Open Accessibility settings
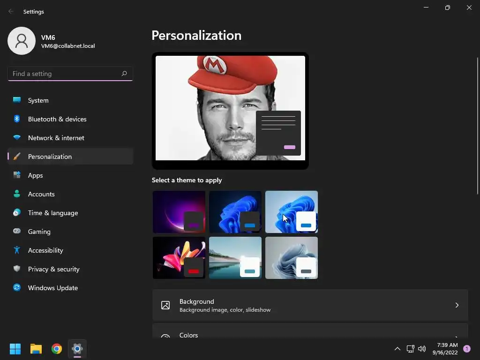480x360 pixels. tap(70, 250)
